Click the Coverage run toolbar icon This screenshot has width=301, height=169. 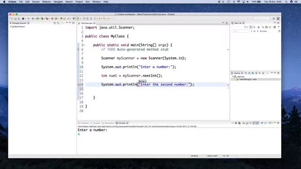(x=42, y=19)
